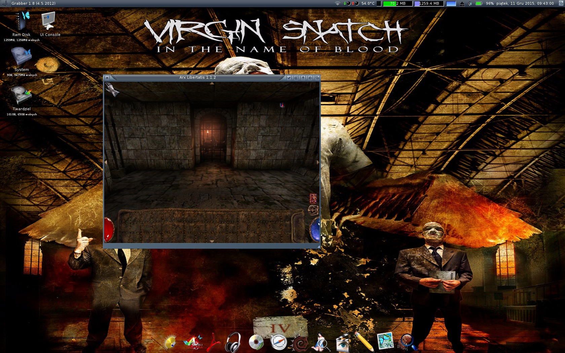Click the blue mana gem in Arx Libertatis
565x353 pixels.
(315, 229)
